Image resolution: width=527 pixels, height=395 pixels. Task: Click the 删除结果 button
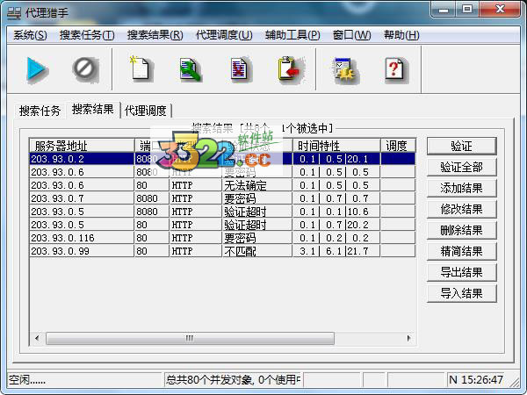461,230
